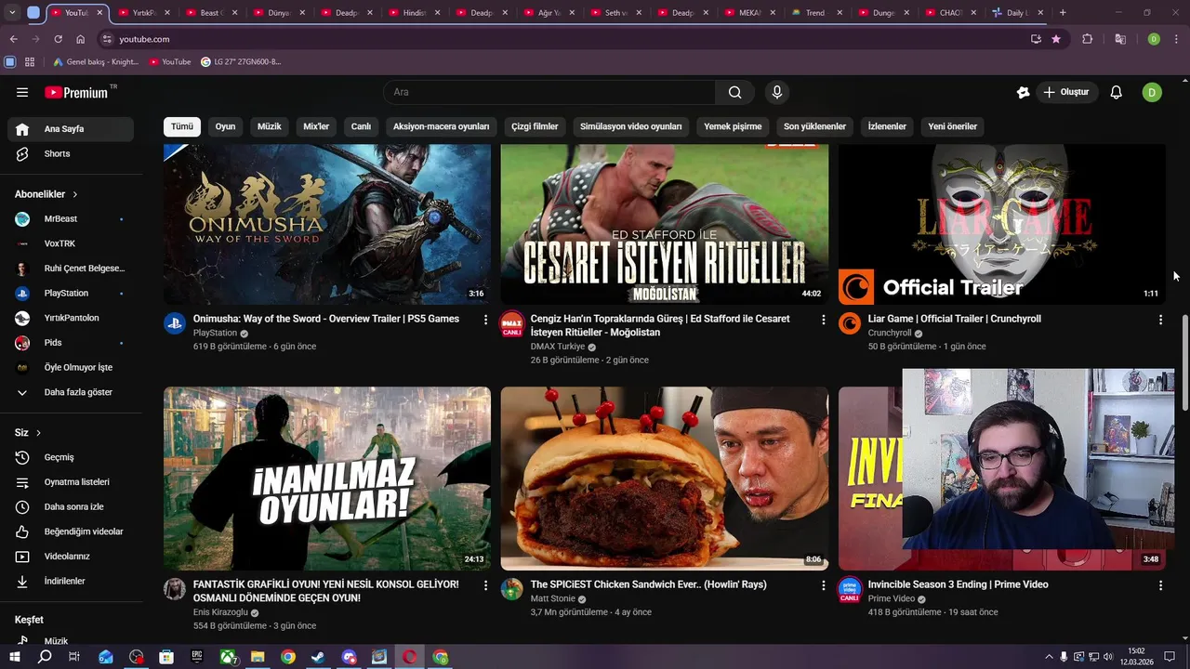Open more options for the Onimusha video
The height and width of the screenshot is (669, 1190).
[x=485, y=320]
